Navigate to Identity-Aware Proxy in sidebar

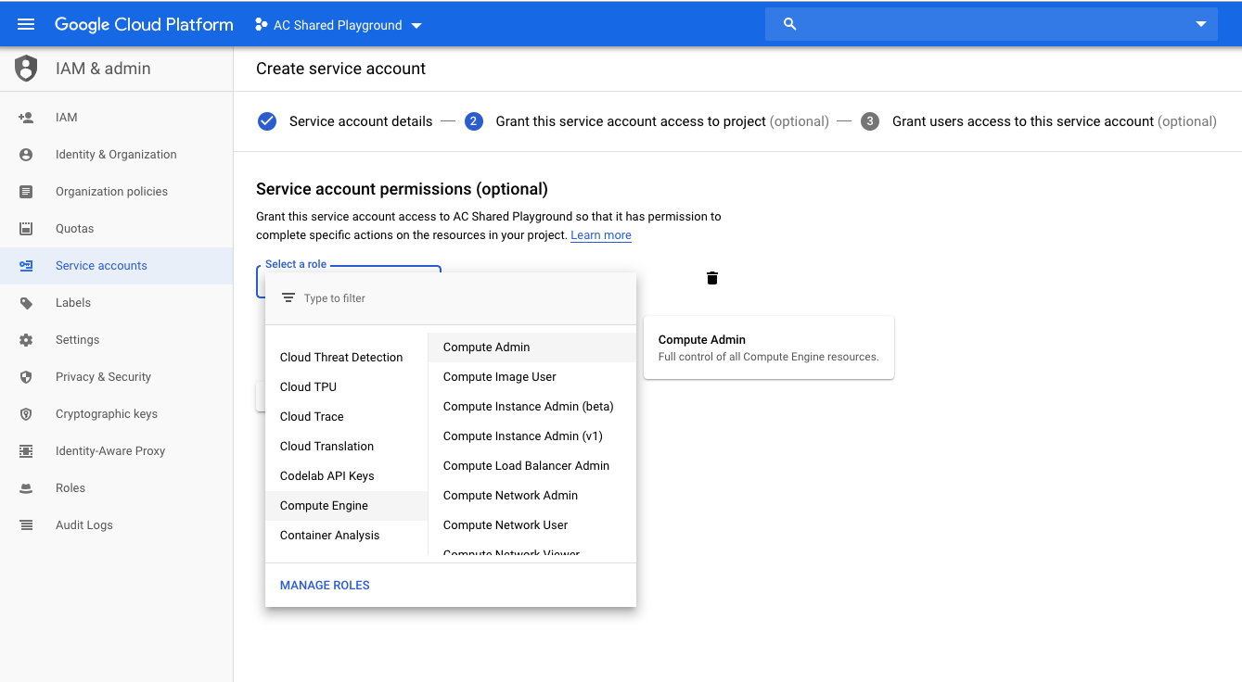tap(26, 450)
